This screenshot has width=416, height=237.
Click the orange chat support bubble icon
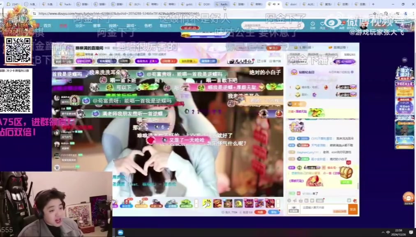click(409, 198)
